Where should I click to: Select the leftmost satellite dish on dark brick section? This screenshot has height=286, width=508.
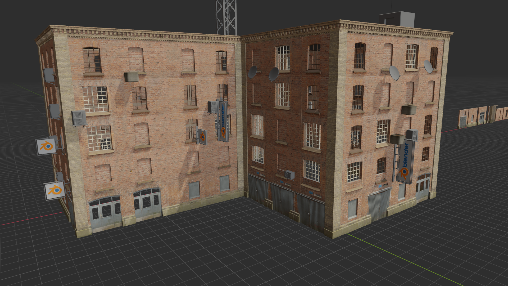252,72
